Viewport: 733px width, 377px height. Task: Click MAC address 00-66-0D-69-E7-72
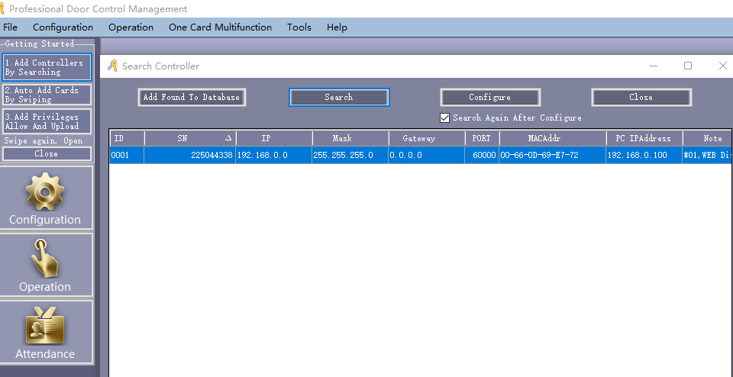tap(553, 155)
